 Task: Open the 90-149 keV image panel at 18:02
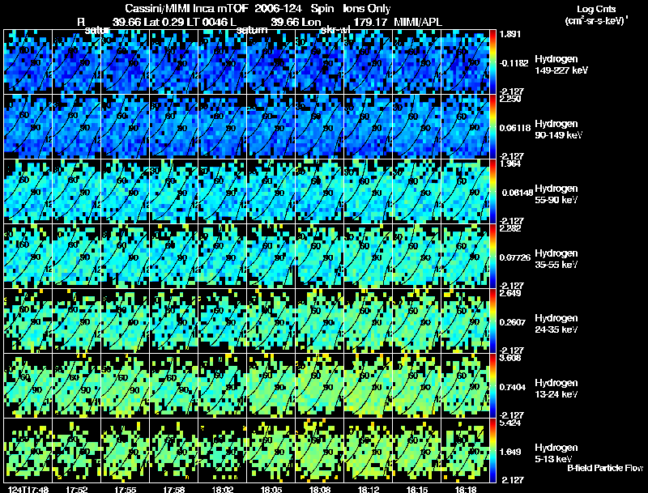click(223, 127)
